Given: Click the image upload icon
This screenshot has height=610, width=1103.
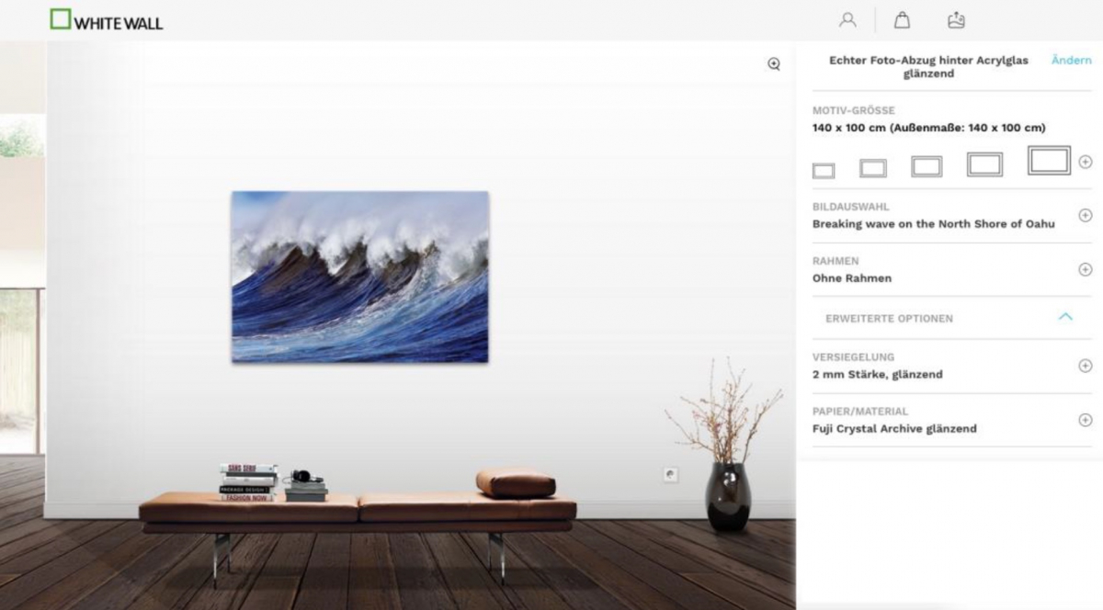Looking at the screenshot, I should 956,19.
